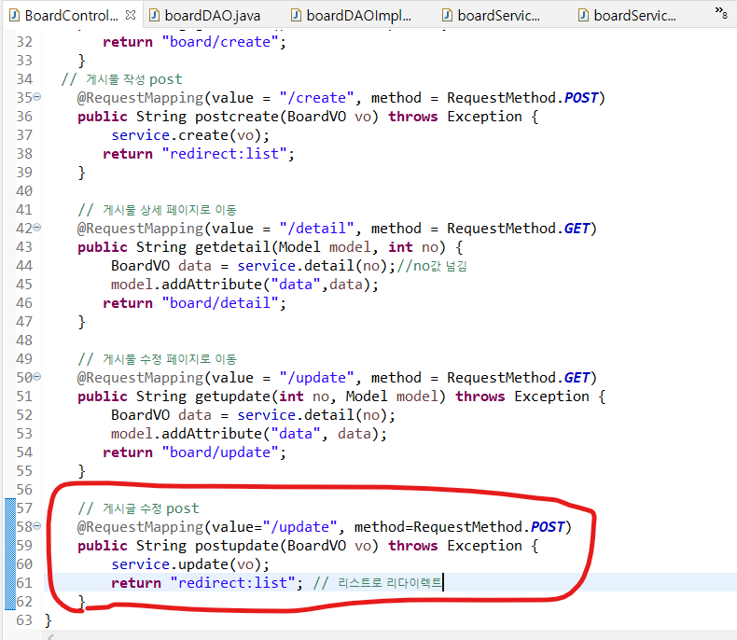Click the Java file icon on boardDAO.java tab

(154, 16)
